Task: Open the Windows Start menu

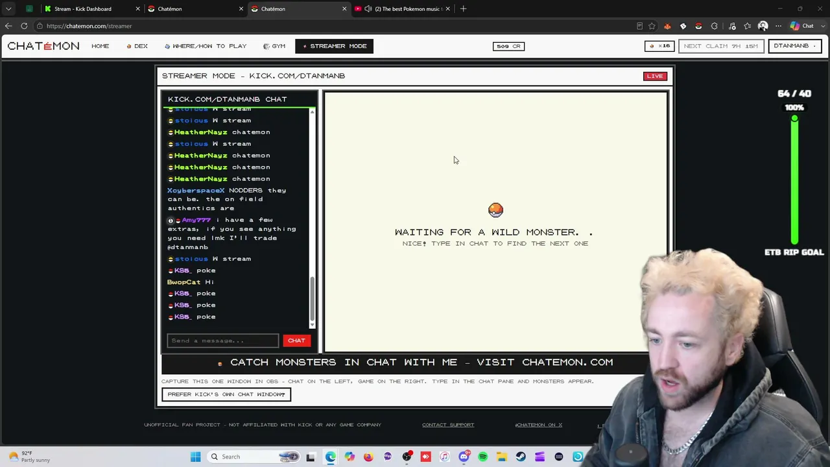Action: pyautogui.click(x=195, y=457)
